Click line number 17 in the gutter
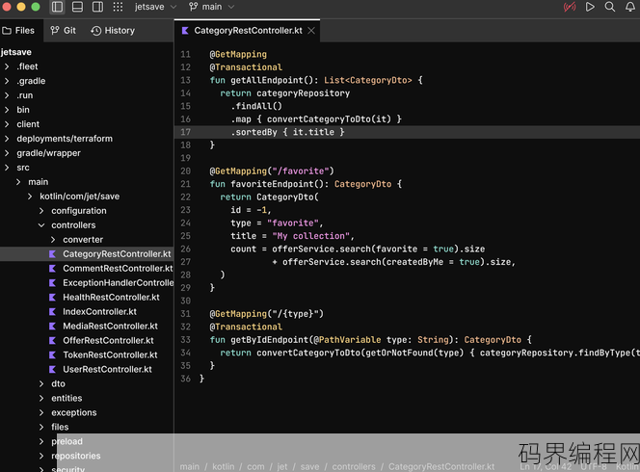Screen dimensions: 640x472 (185, 132)
